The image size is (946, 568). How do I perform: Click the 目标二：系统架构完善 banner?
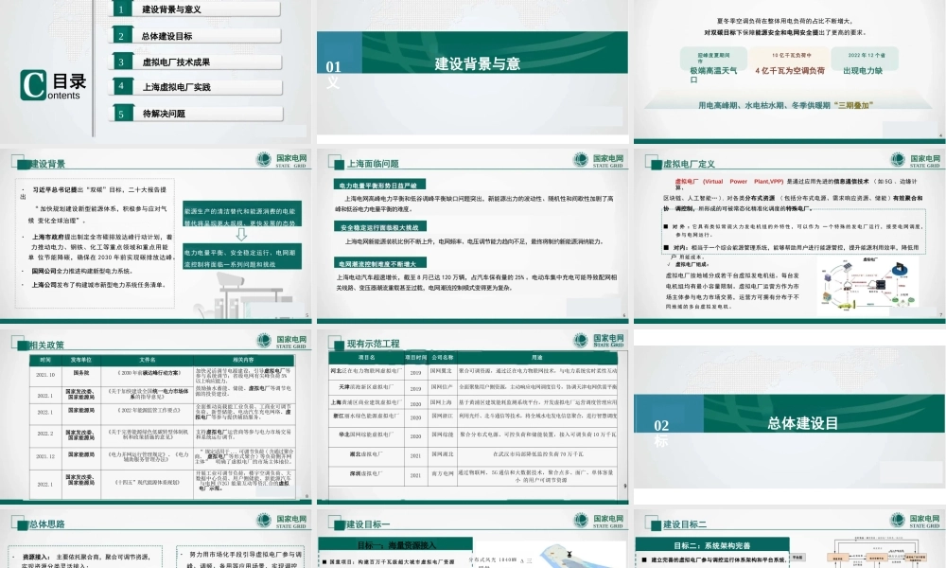[712, 545]
